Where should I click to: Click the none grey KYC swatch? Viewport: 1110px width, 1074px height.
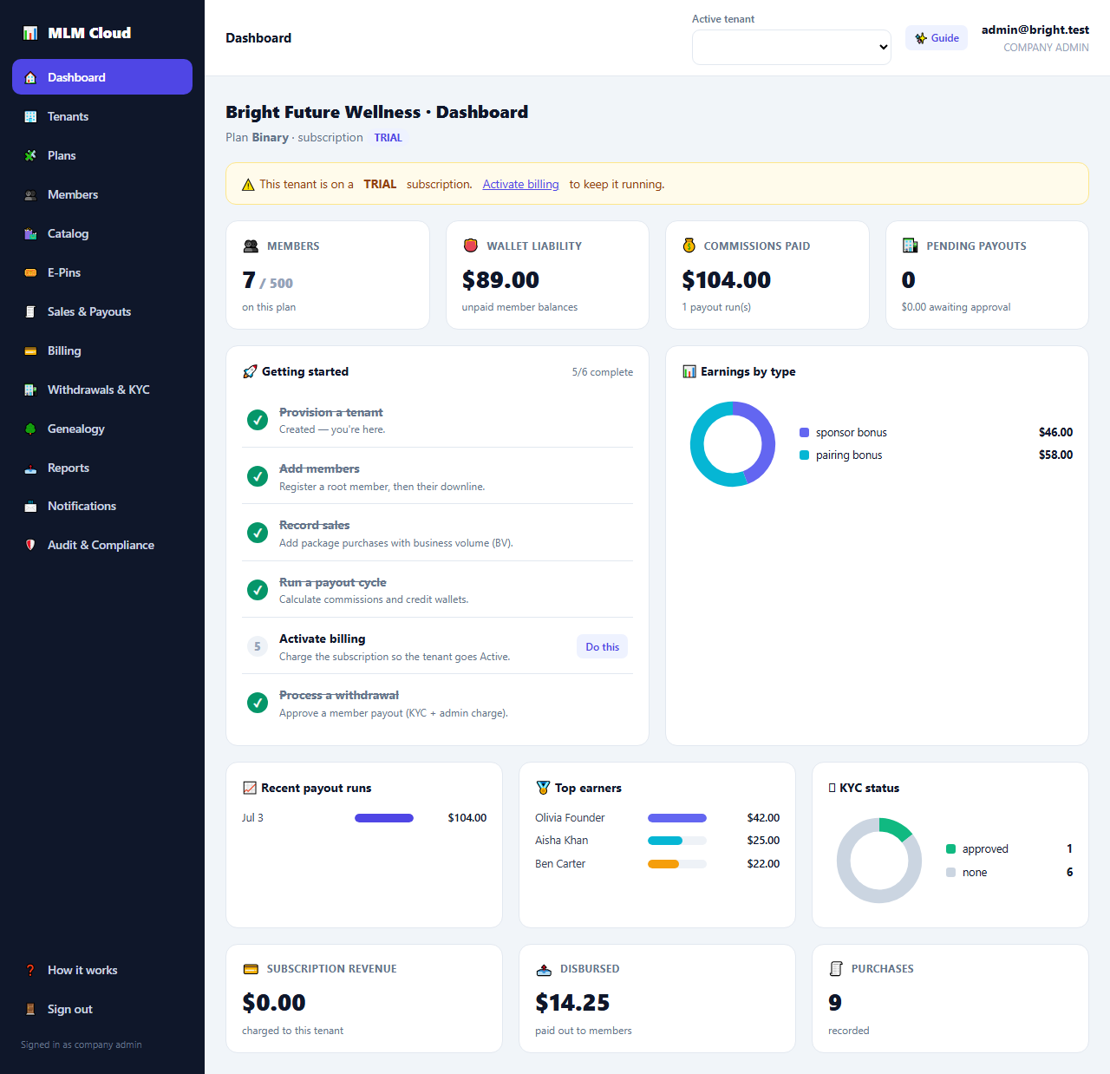[x=950, y=872]
